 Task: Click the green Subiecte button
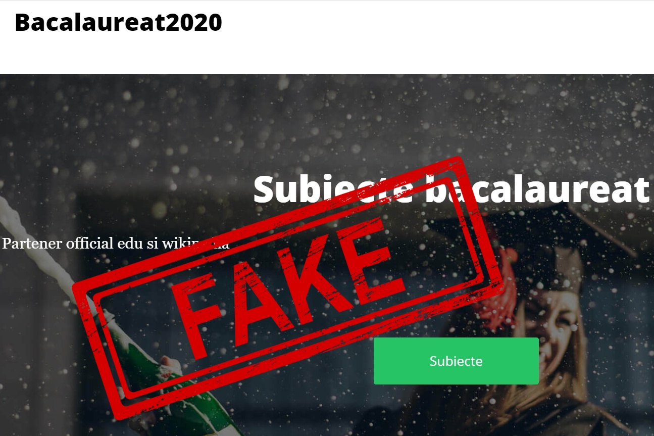tap(456, 361)
